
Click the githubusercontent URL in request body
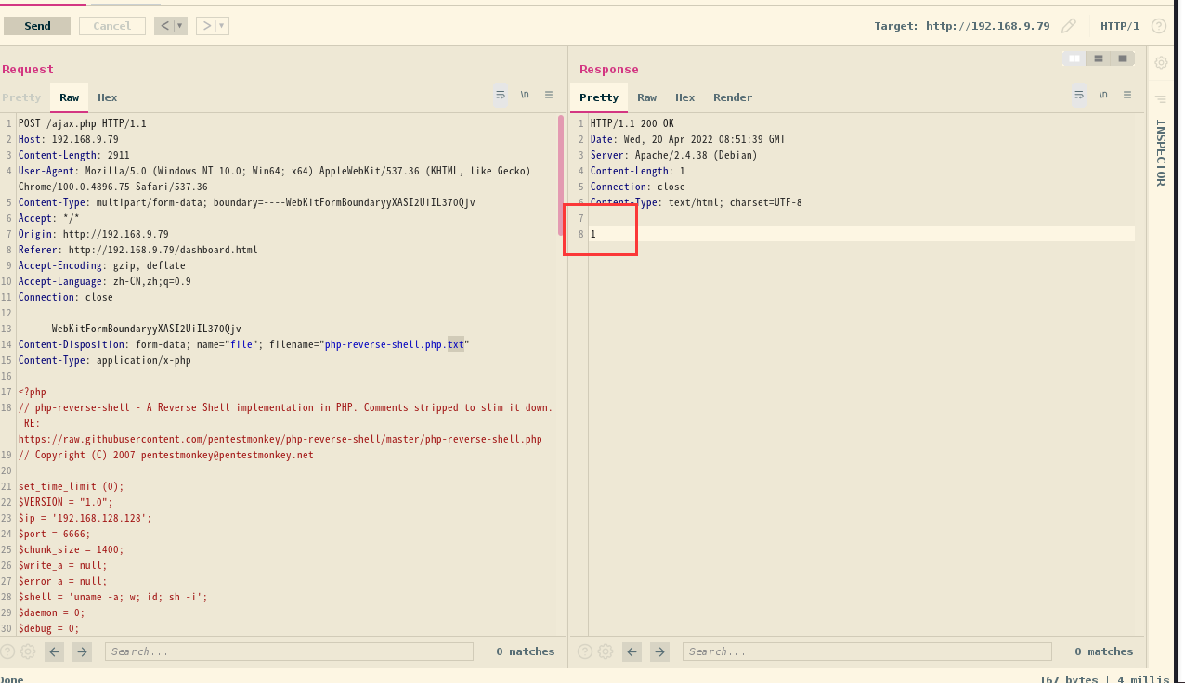280,439
